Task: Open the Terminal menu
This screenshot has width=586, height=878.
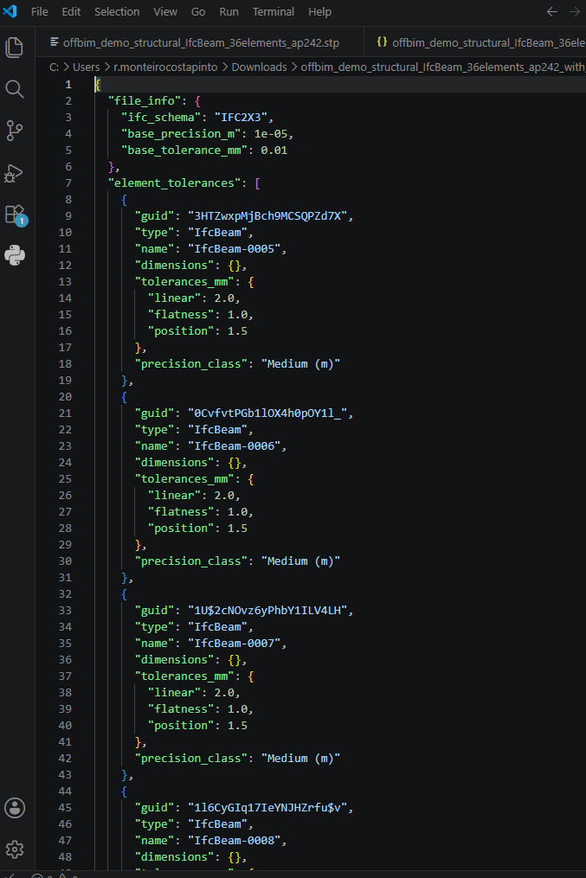Action: [x=273, y=12]
